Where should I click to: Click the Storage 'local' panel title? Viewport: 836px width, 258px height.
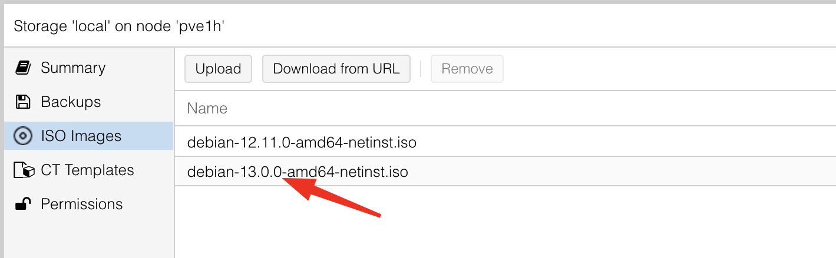120,26
